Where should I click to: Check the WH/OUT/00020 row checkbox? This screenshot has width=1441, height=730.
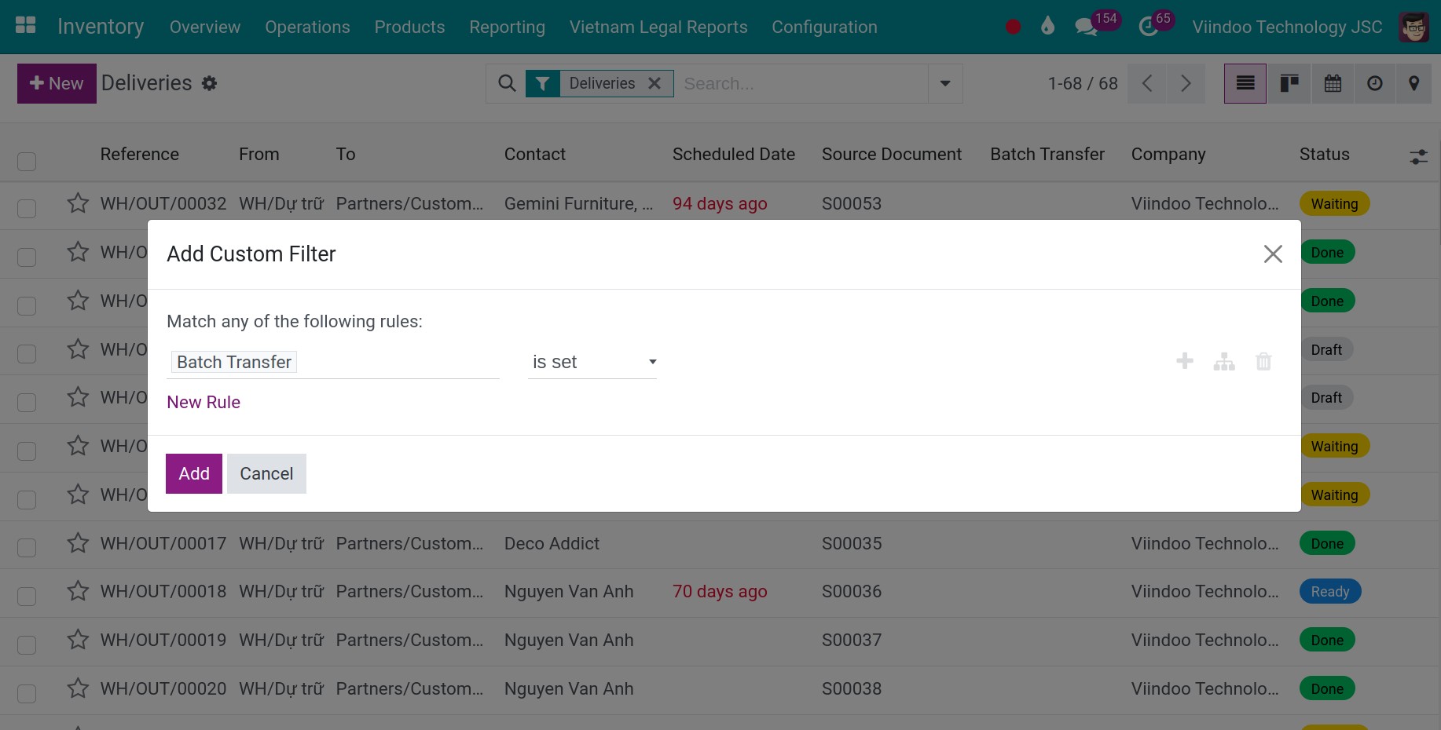tap(27, 694)
